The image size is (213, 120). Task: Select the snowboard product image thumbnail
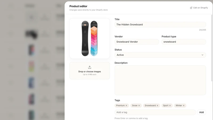90,38
